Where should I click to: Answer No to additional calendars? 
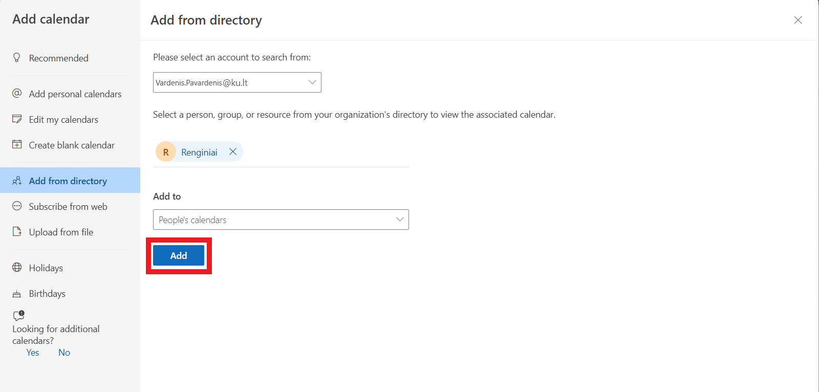(x=64, y=352)
